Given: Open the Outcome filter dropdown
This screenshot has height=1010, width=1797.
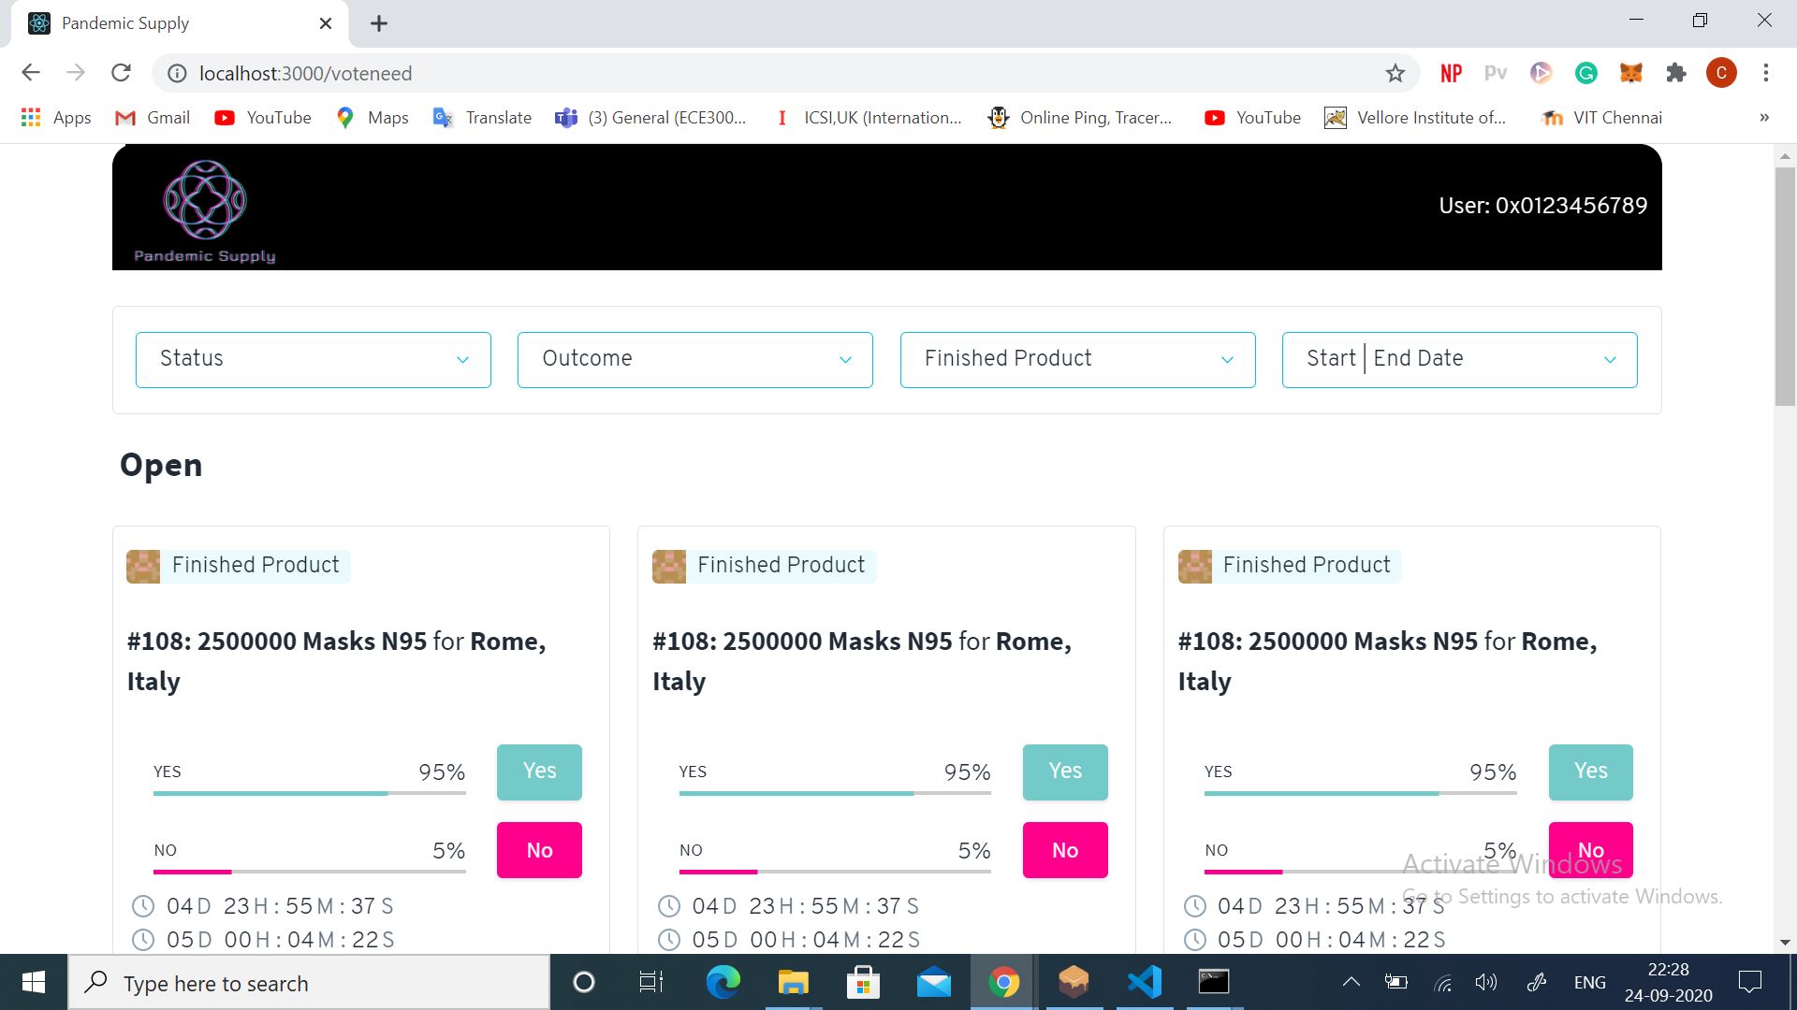Looking at the screenshot, I should point(694,359).
